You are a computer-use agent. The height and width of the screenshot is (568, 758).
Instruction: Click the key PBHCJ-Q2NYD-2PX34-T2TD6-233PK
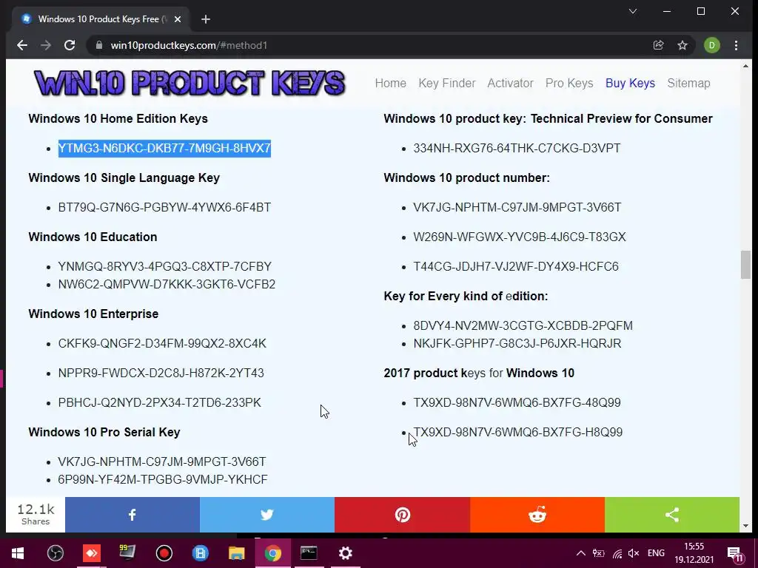tap(160, 403)
